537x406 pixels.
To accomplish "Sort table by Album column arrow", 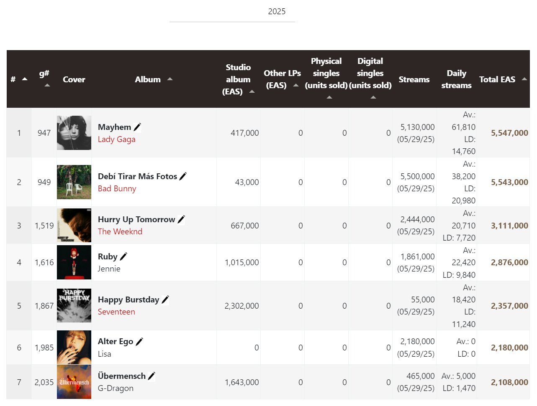I will coord(170,79).
